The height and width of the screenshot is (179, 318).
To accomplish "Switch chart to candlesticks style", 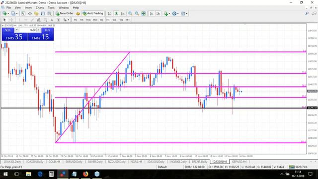I will pyautogui.click(x=116, y=13).
